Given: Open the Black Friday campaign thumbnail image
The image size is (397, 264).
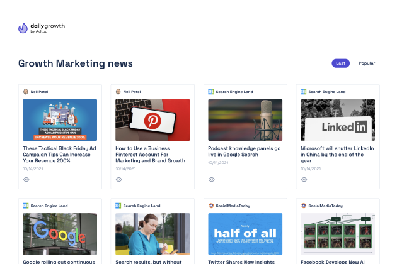Looking at the screenshot, I should pyautogui.click(x=60, y=120).
